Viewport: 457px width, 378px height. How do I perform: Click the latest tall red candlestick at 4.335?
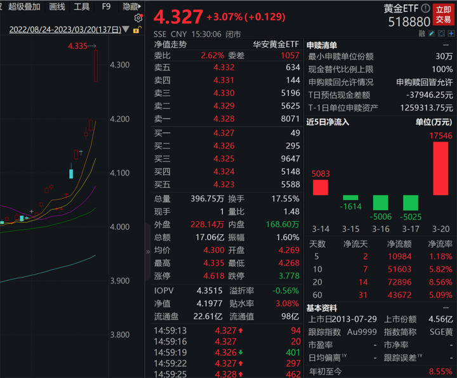(x=96, y=65)
